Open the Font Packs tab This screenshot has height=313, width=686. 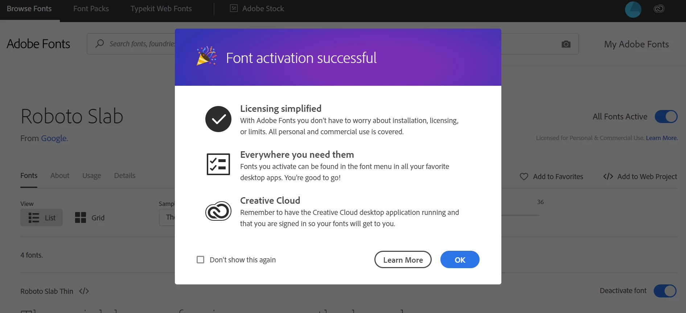point(91,9)
